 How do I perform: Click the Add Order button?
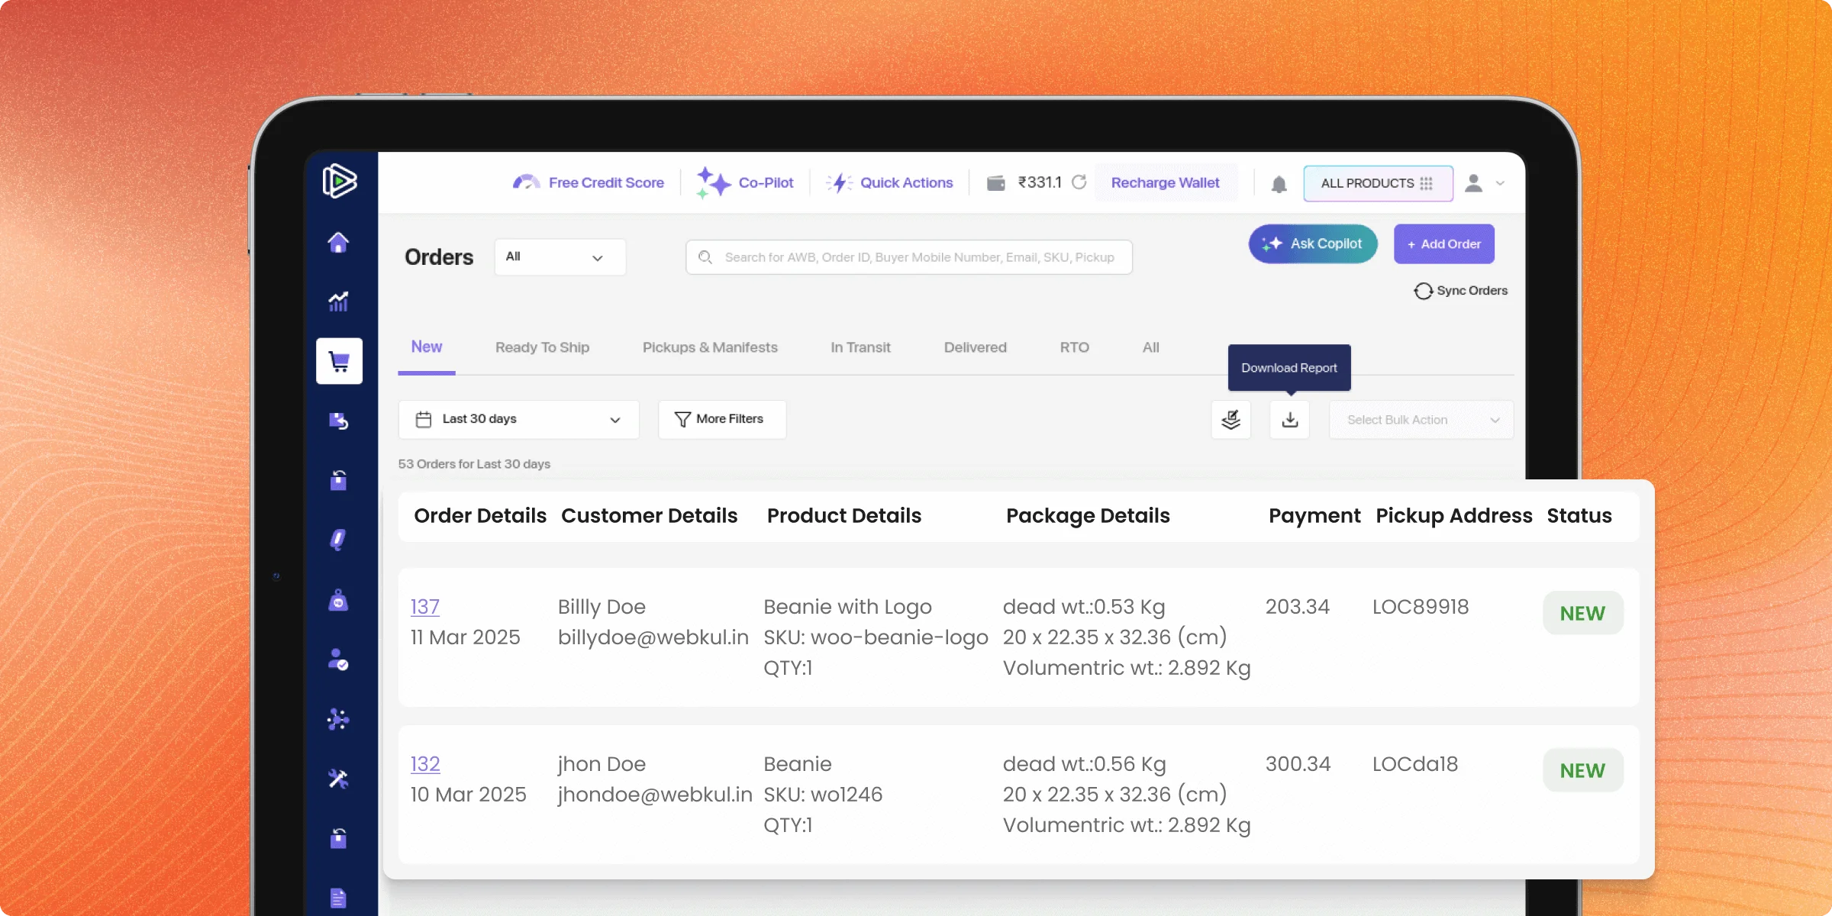(1443, 244)
